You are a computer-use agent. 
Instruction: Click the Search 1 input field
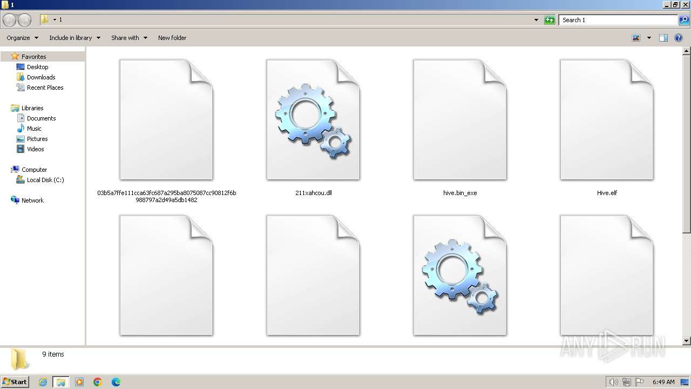point(618,20)
